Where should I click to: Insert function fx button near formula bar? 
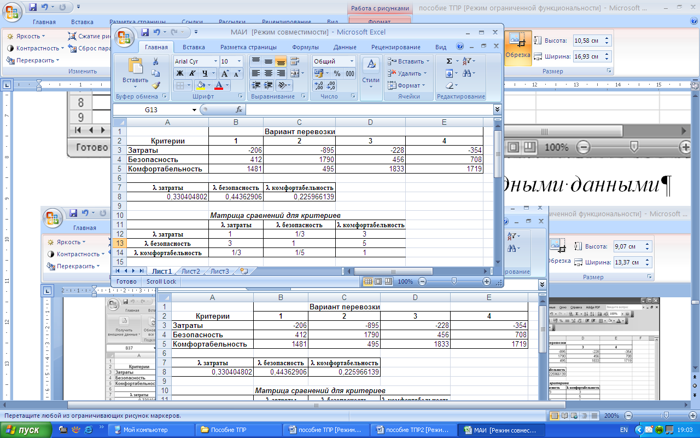239,109
